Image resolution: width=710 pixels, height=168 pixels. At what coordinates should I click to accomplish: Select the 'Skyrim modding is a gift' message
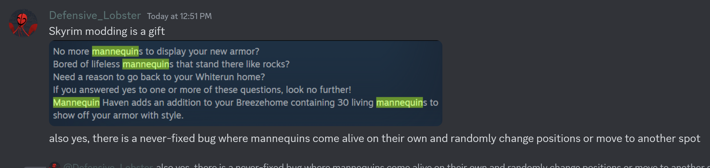click(107, 31)
